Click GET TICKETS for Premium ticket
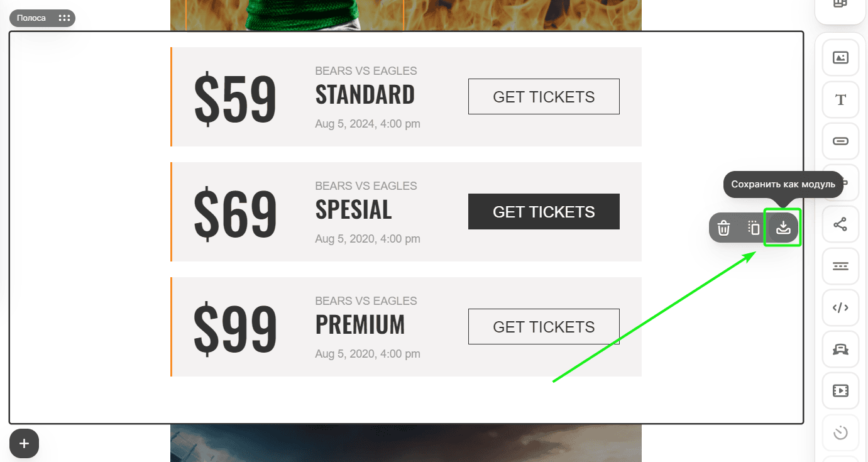 544,327
